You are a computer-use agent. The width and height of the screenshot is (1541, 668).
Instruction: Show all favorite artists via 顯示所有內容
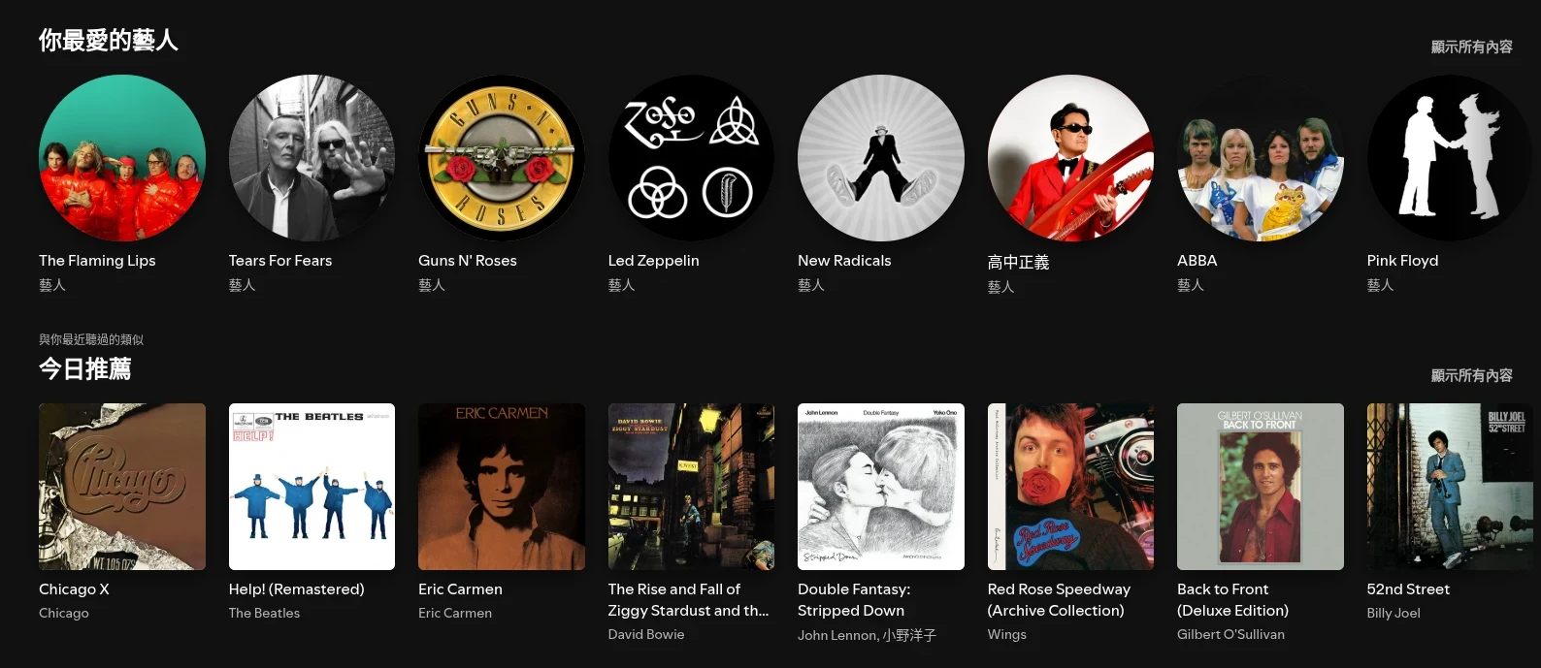tap(1471, 47)
